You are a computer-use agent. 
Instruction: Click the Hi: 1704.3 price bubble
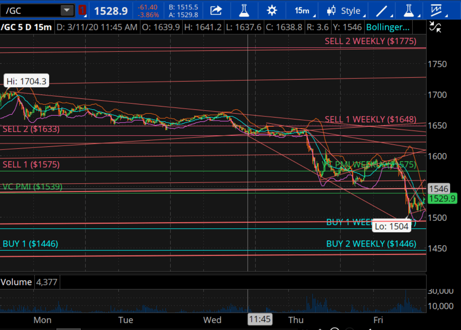pyautogui.click(x=27, y=81)
